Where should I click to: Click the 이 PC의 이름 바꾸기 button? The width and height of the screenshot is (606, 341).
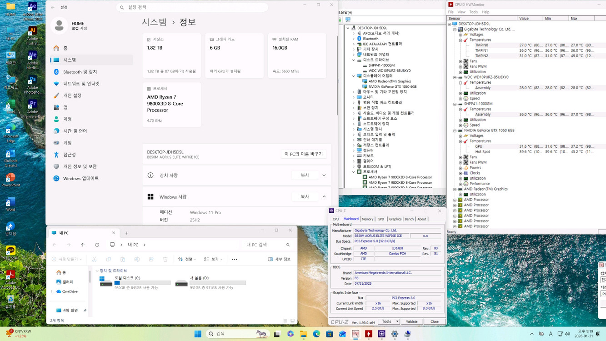304,154
